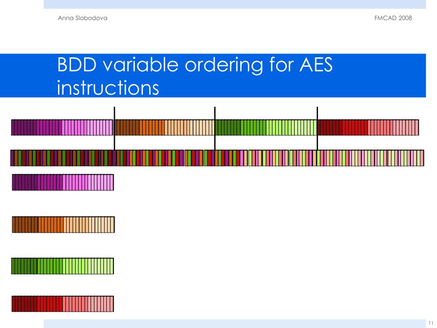Select the standalone green color bar
This screenshot has width=437, height=328.
[62, 266]
